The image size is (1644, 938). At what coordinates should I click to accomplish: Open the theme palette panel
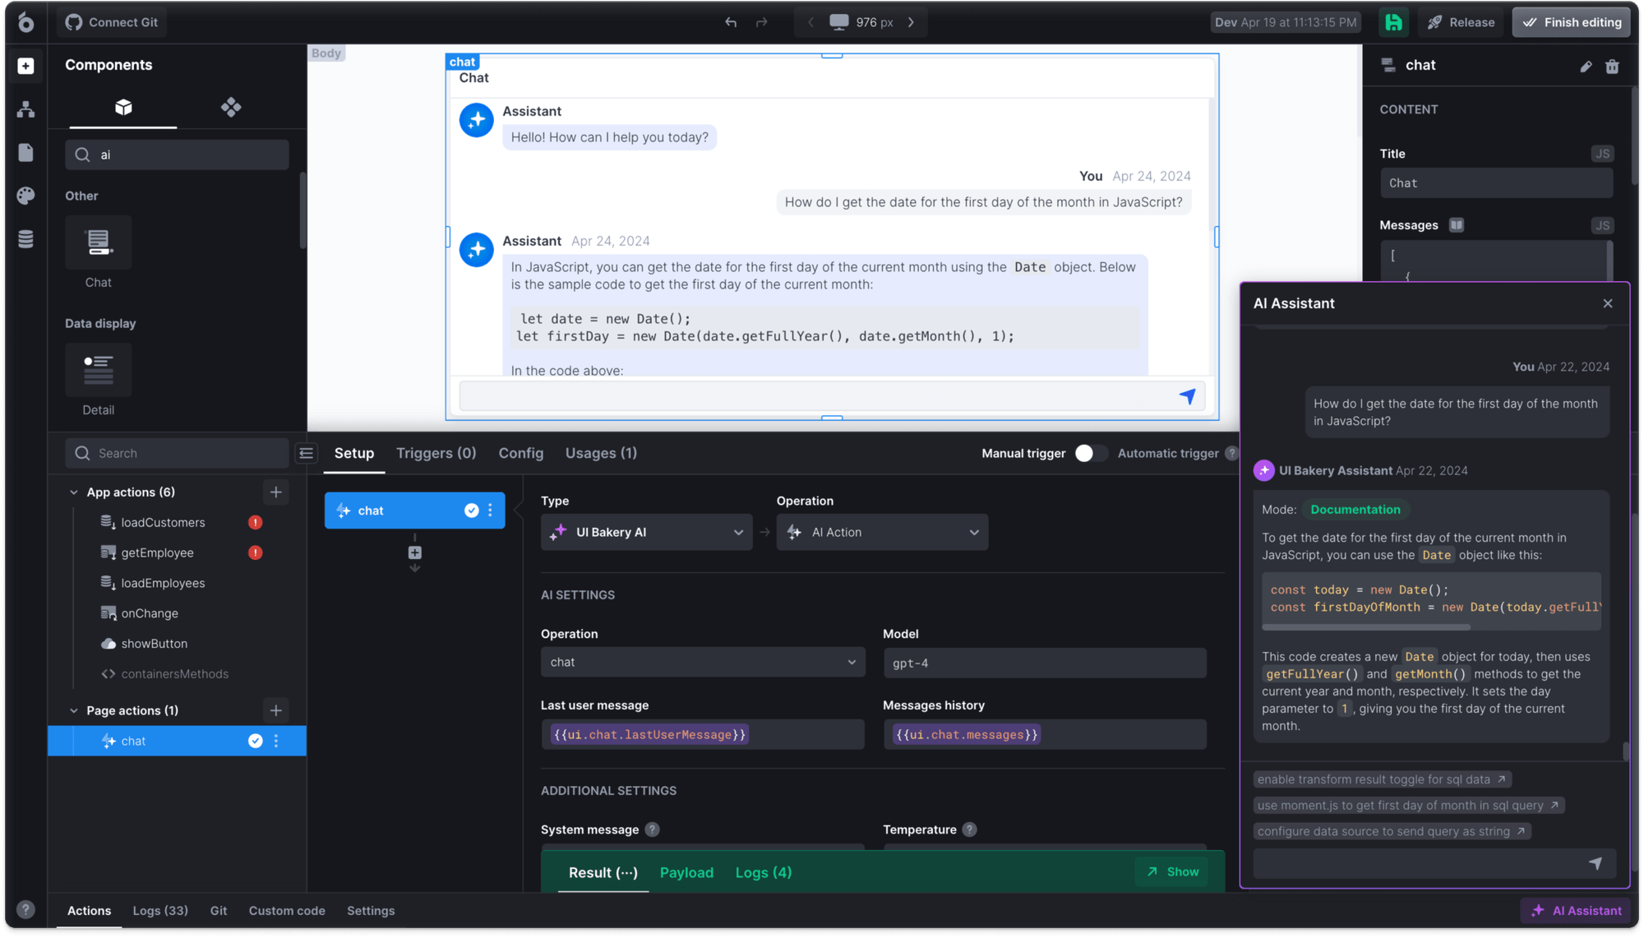[25, 196]
